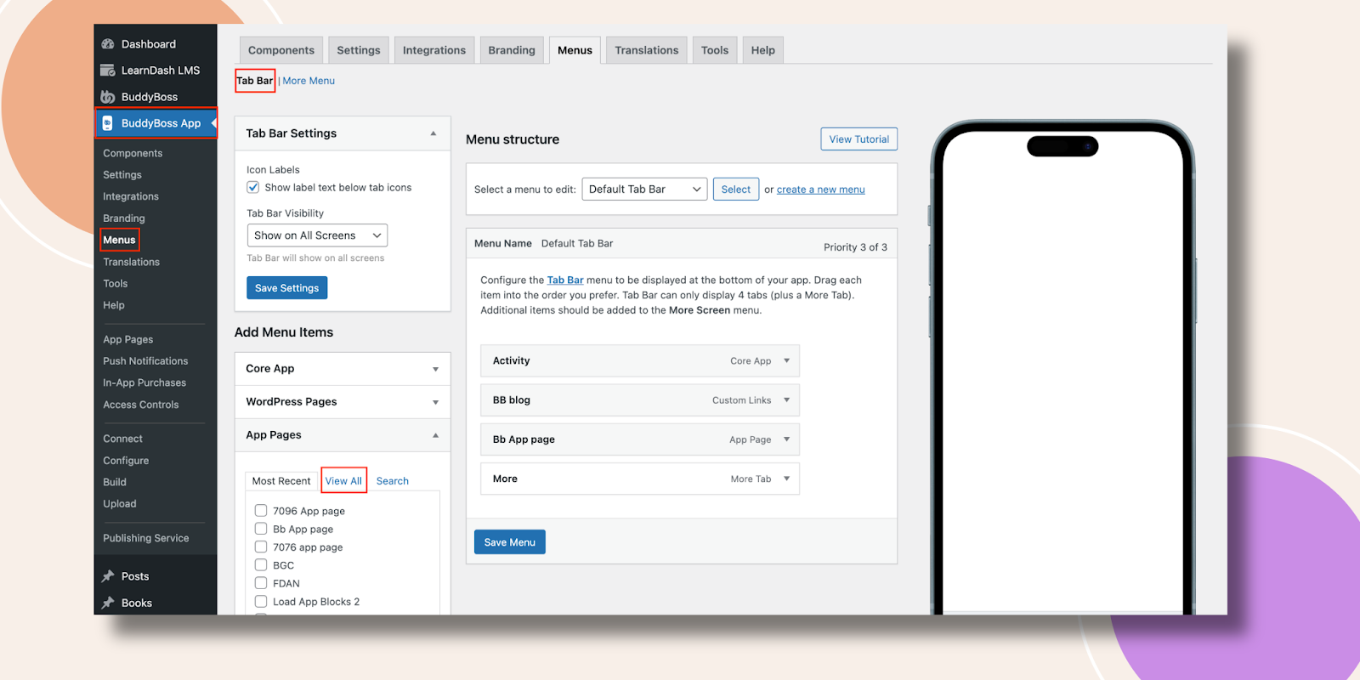
Task: Open the View Tutorial button
Action: (x=859, y=139)
